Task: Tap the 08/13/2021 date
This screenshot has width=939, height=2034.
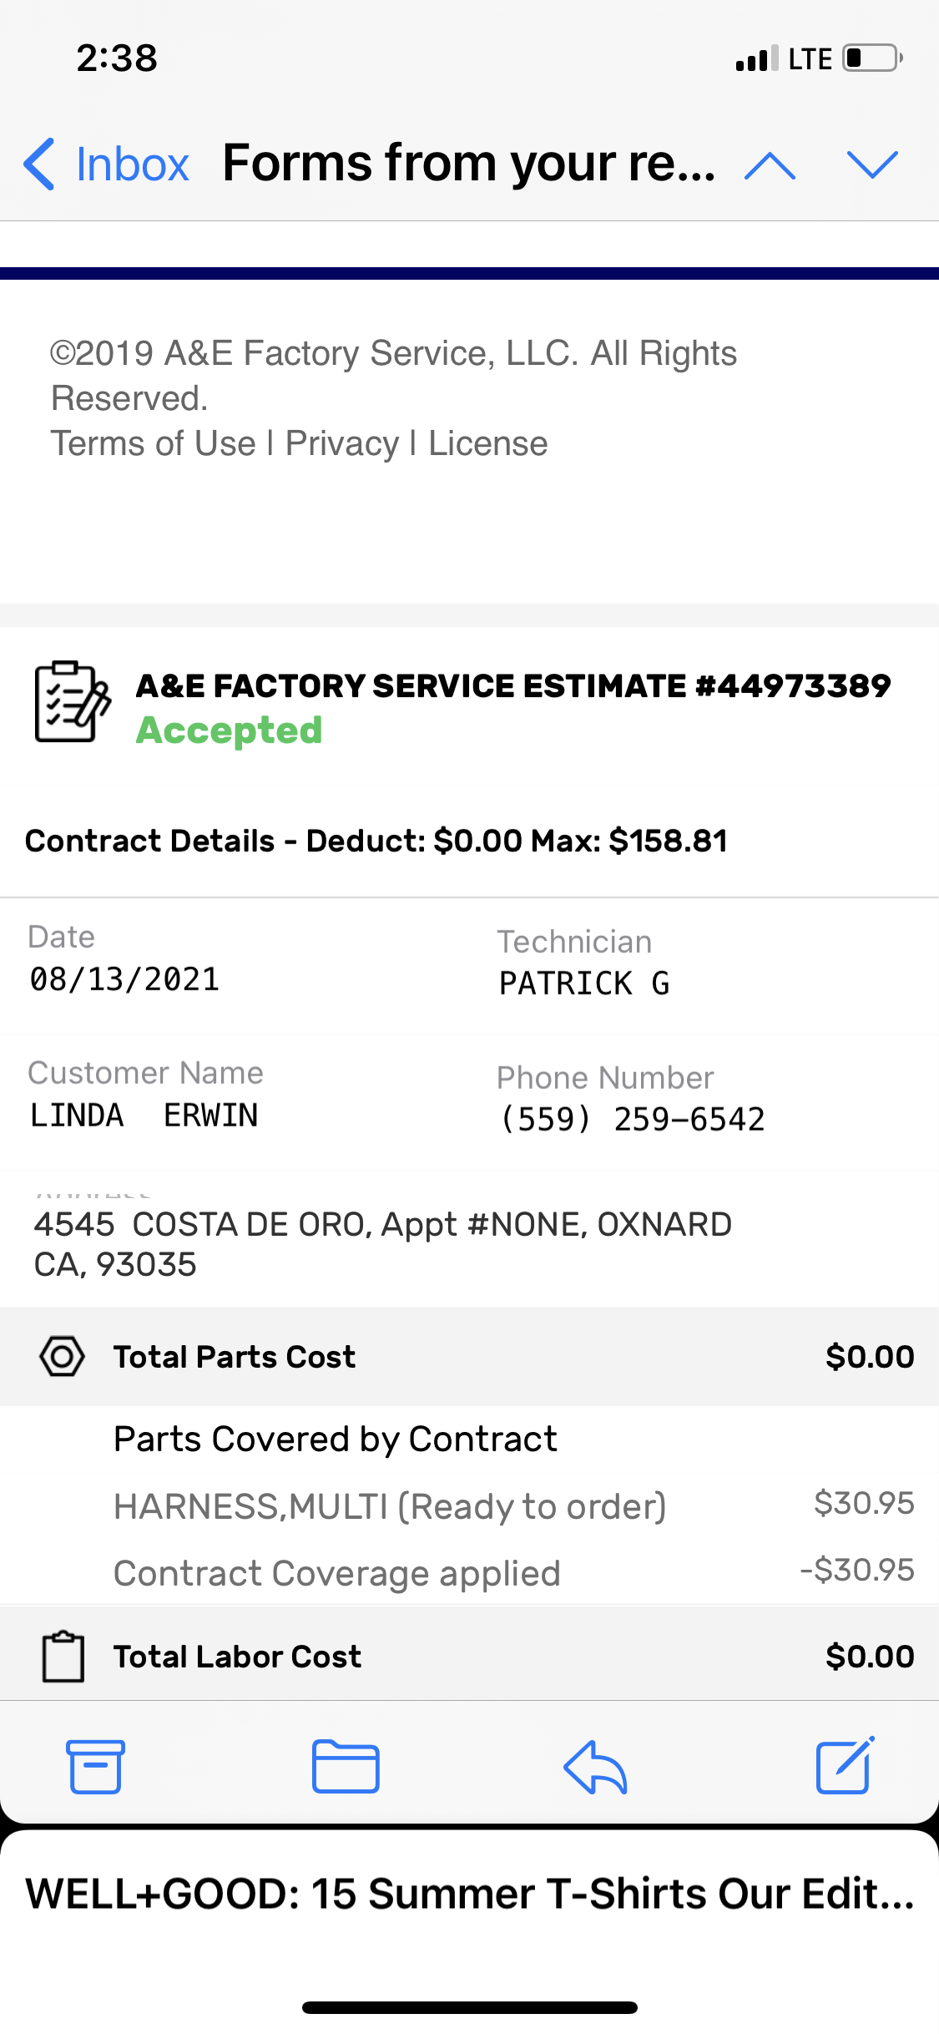Action: pyautogui.click(x=125, y=979)
